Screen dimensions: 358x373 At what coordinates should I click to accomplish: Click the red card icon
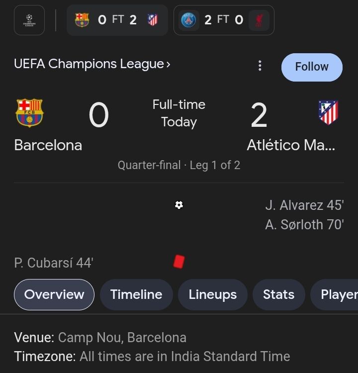click(x=179, y=262)
